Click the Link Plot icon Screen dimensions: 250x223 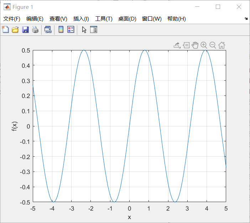tap(48, 30)
